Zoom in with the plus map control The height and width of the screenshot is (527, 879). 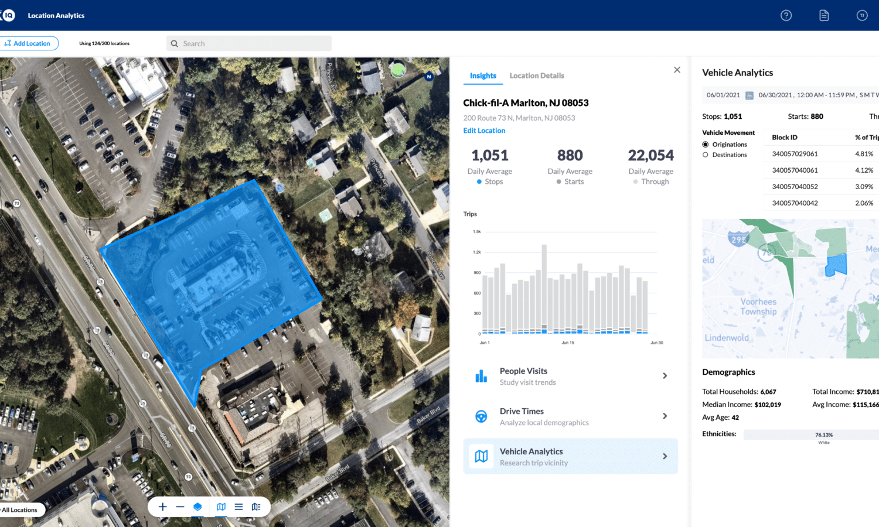coord(163,507)
